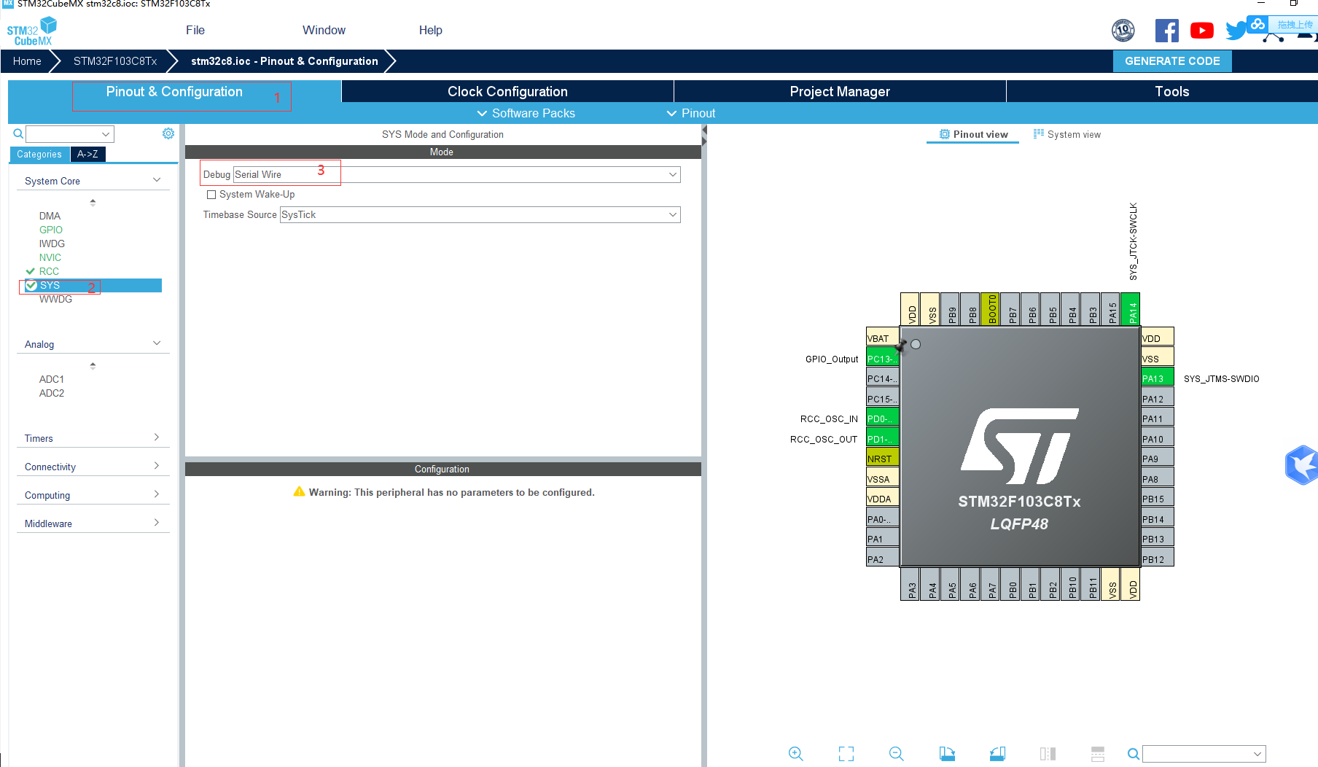This screenshot has height=767, width=1318.
Task: Rotate the chip counter-clockwise
Action: [x=997, y=754]
